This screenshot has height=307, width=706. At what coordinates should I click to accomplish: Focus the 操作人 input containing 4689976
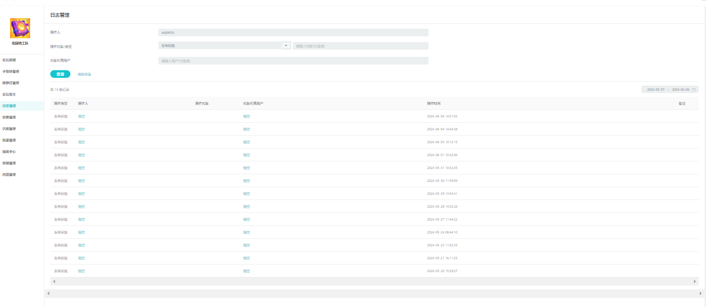(293, 32)
